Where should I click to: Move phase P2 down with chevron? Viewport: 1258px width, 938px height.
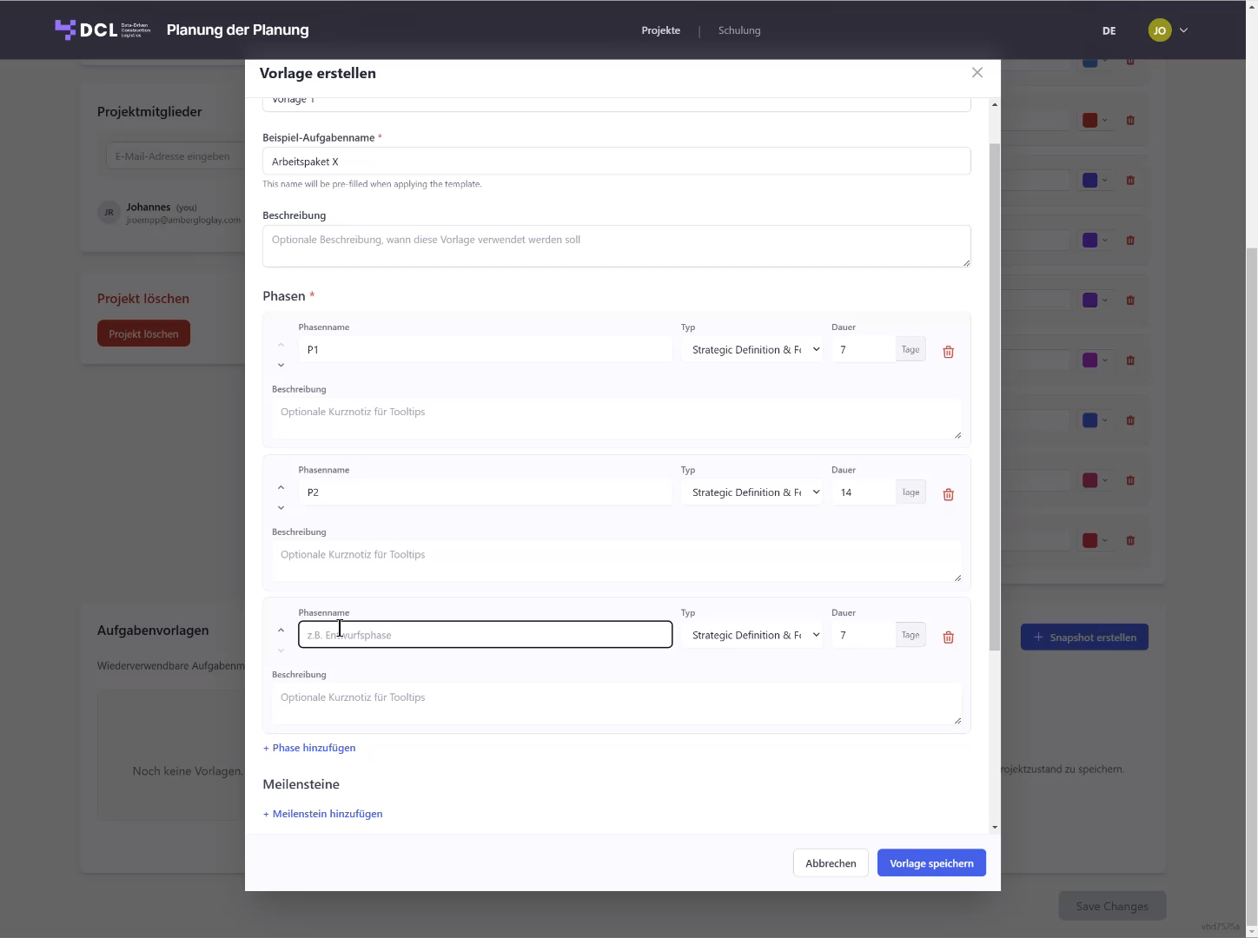pos(281,507)
